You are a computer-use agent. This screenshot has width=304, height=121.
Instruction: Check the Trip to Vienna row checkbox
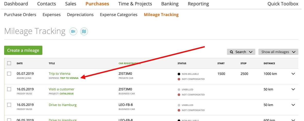[x=9, y=74]
